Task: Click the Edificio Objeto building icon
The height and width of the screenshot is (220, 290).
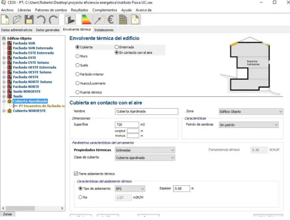Action: (x=4, y=39)
